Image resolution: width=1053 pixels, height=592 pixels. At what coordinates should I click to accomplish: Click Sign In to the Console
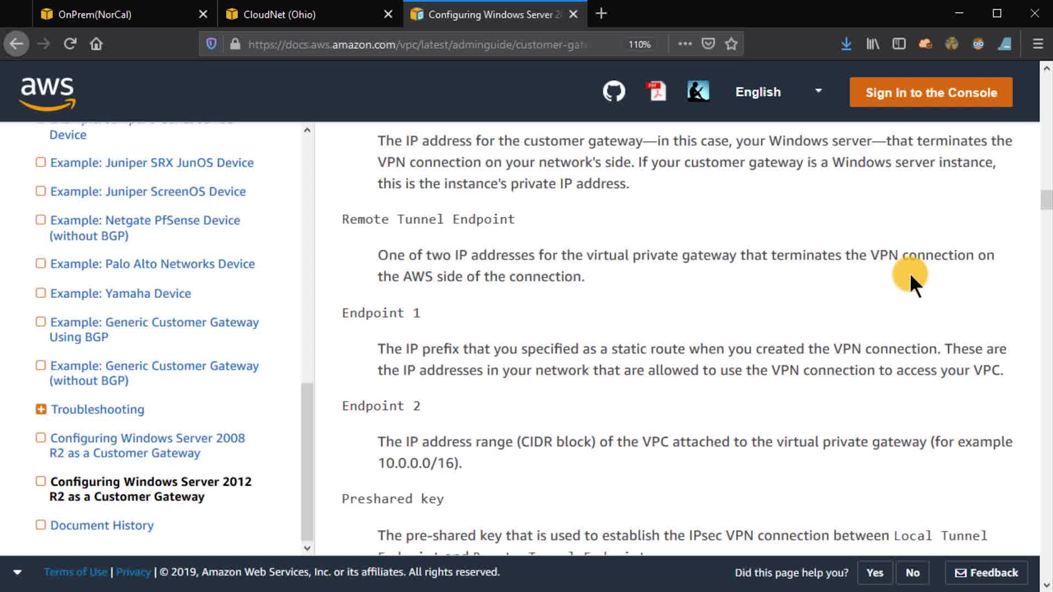pos(931,92)
